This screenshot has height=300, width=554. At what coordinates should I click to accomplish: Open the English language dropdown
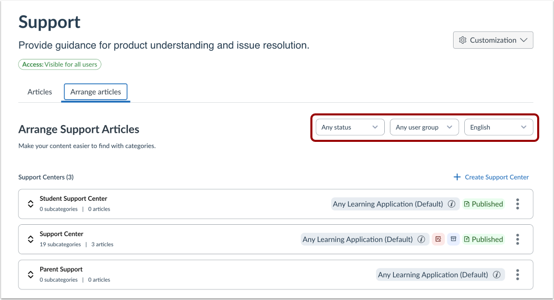coord(498,127)
